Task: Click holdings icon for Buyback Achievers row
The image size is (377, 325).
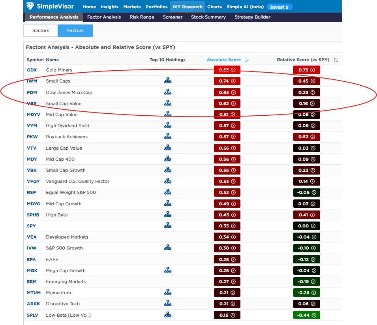Action: click(x=168, y=137)
